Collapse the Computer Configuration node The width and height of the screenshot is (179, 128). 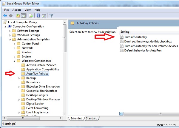tap(5, 27)
